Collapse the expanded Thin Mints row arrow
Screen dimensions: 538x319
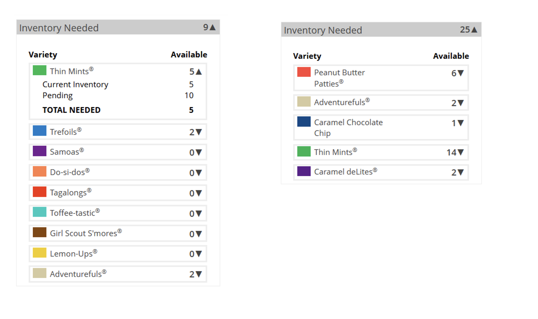[199, 72]
